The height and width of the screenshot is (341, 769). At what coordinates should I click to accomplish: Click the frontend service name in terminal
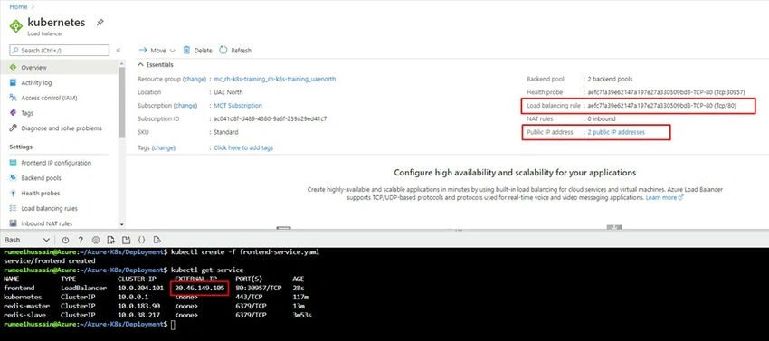pos(18,288)
